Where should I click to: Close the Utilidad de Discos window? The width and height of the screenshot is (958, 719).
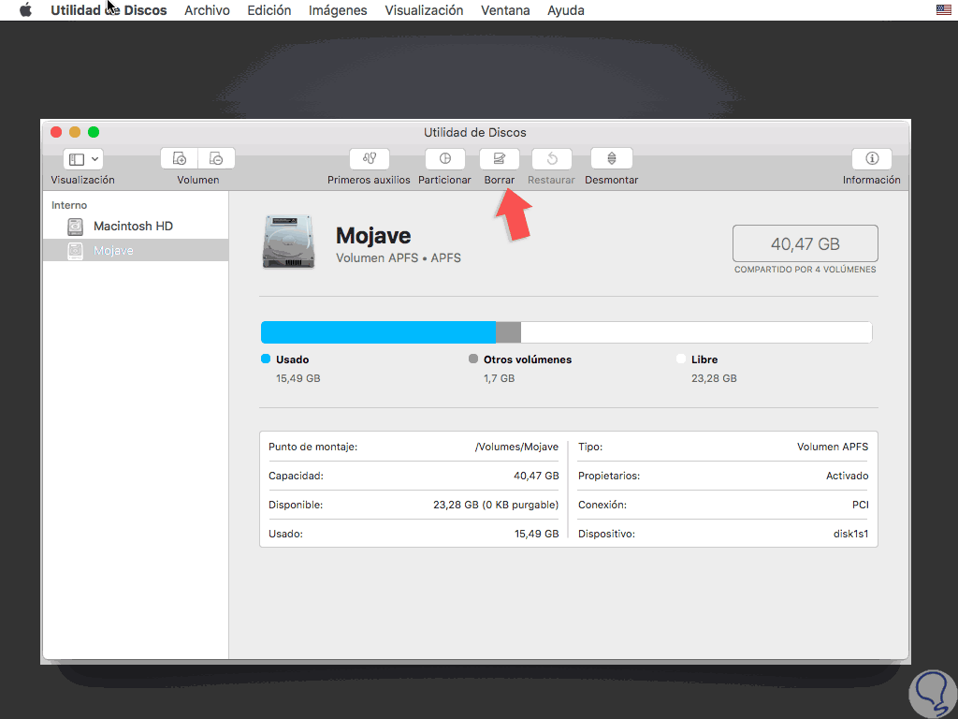[56, 132]
